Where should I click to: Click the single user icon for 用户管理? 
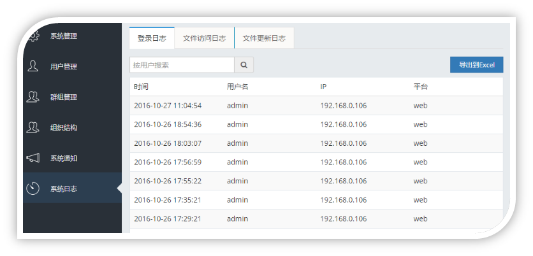coord(33,66)
